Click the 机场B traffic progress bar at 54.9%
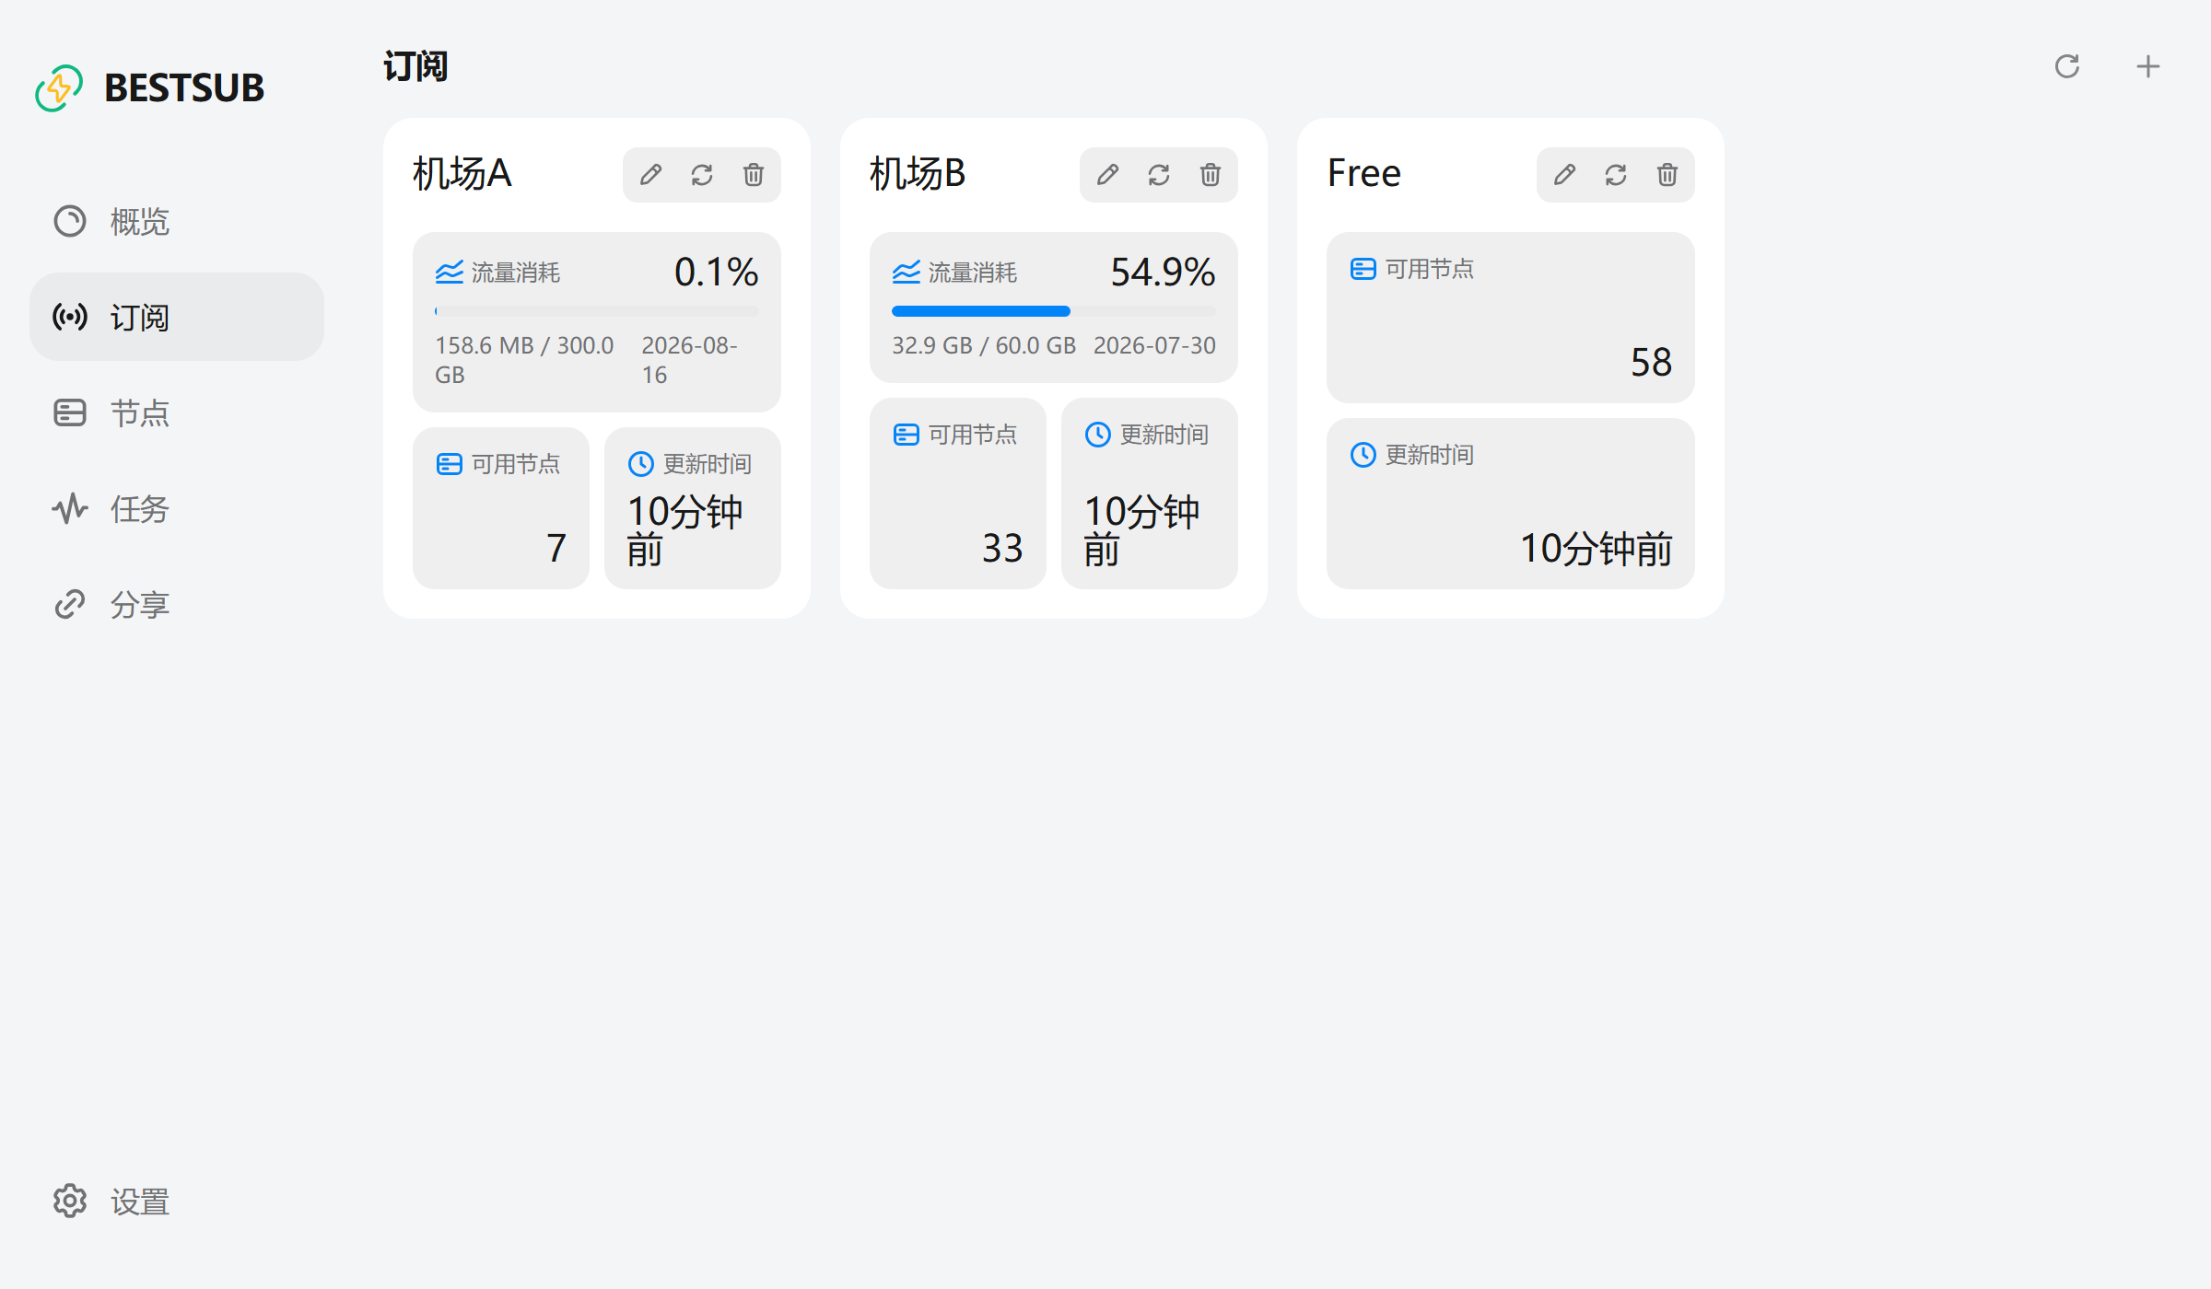Image resolution: width=2211 pixels, height=1289 pixels. coord(1054,311)
